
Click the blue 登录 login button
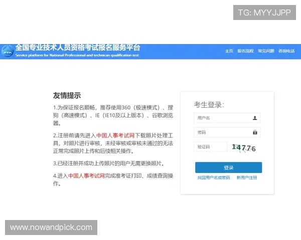[x=228, y=167]
